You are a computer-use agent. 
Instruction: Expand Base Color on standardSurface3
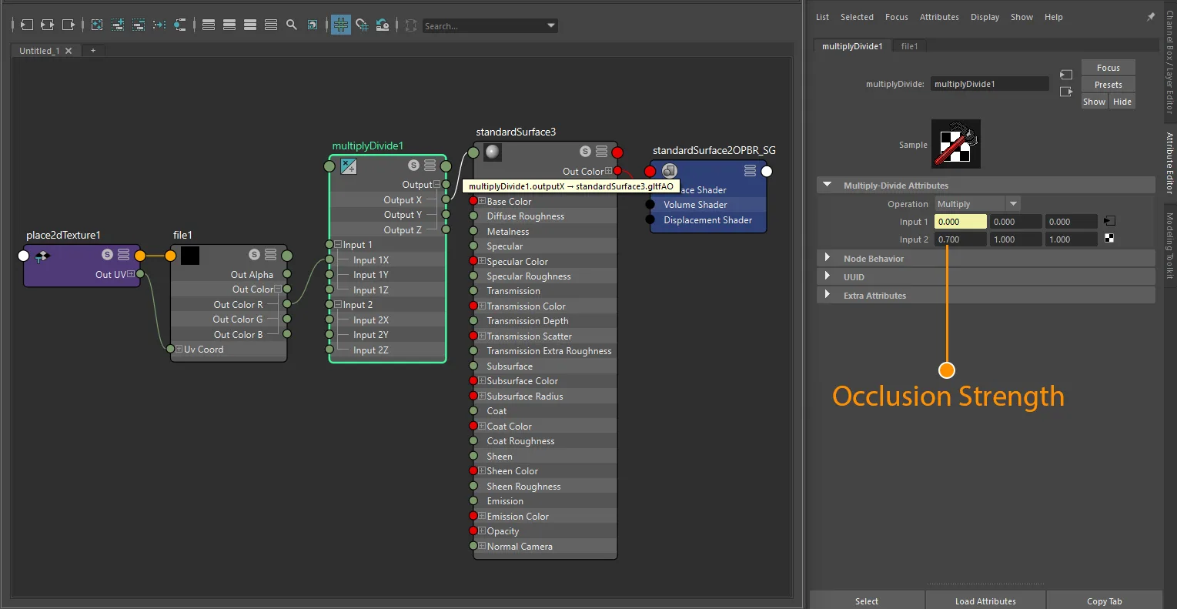point(482,202)
